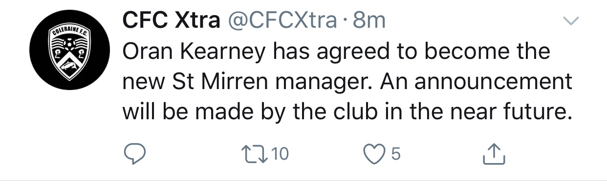View the retweet count of 10
The height and width of the screenshot is (184, 607).
(x=280, y=154)
